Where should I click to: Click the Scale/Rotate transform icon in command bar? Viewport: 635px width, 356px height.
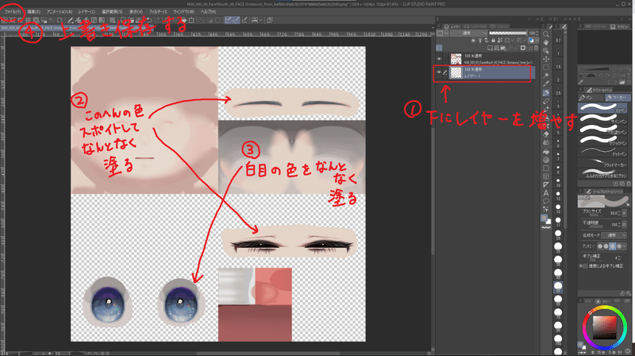(191, 20)
